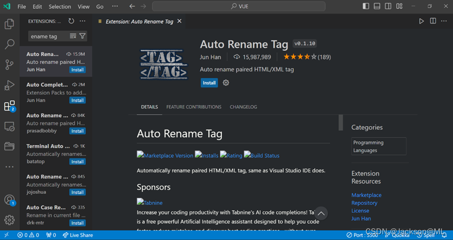Open the Selection menu
The width and height of the screenshot is (453, 240).
pos(60,6)
